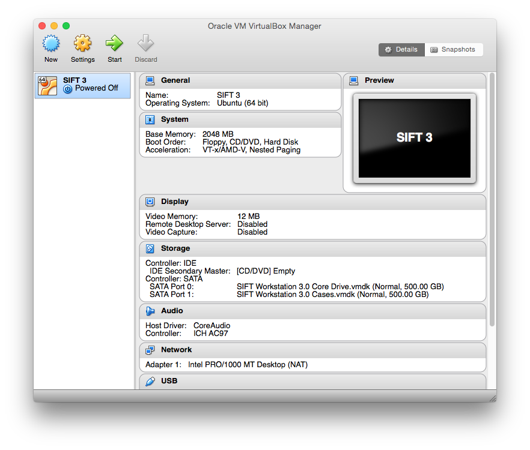
Task: Click the SIFT Workstation 3.0 Cases.vmdk entry
Action: pos(333,295)
